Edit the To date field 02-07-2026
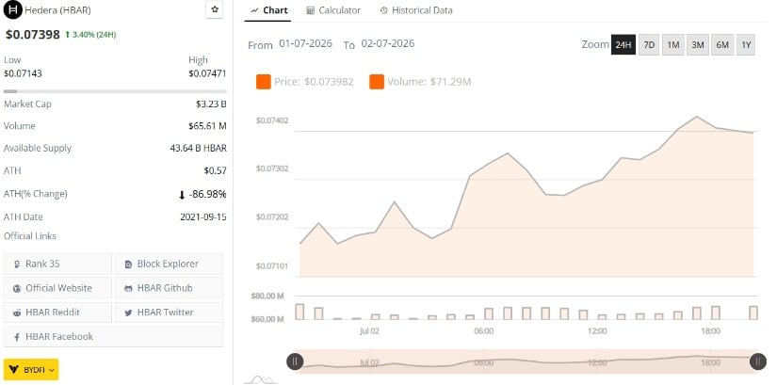Viewport: 777px width, 385px height. pos(388,43)
